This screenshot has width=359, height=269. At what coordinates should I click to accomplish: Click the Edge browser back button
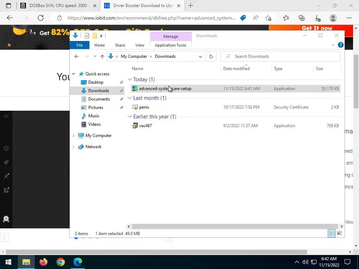pyautogui.click(x=9, y=18)
